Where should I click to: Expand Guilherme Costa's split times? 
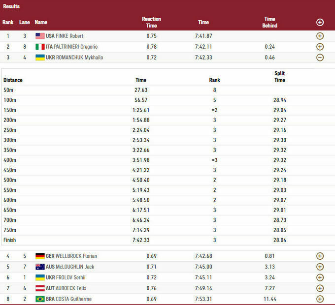[320, 299]
